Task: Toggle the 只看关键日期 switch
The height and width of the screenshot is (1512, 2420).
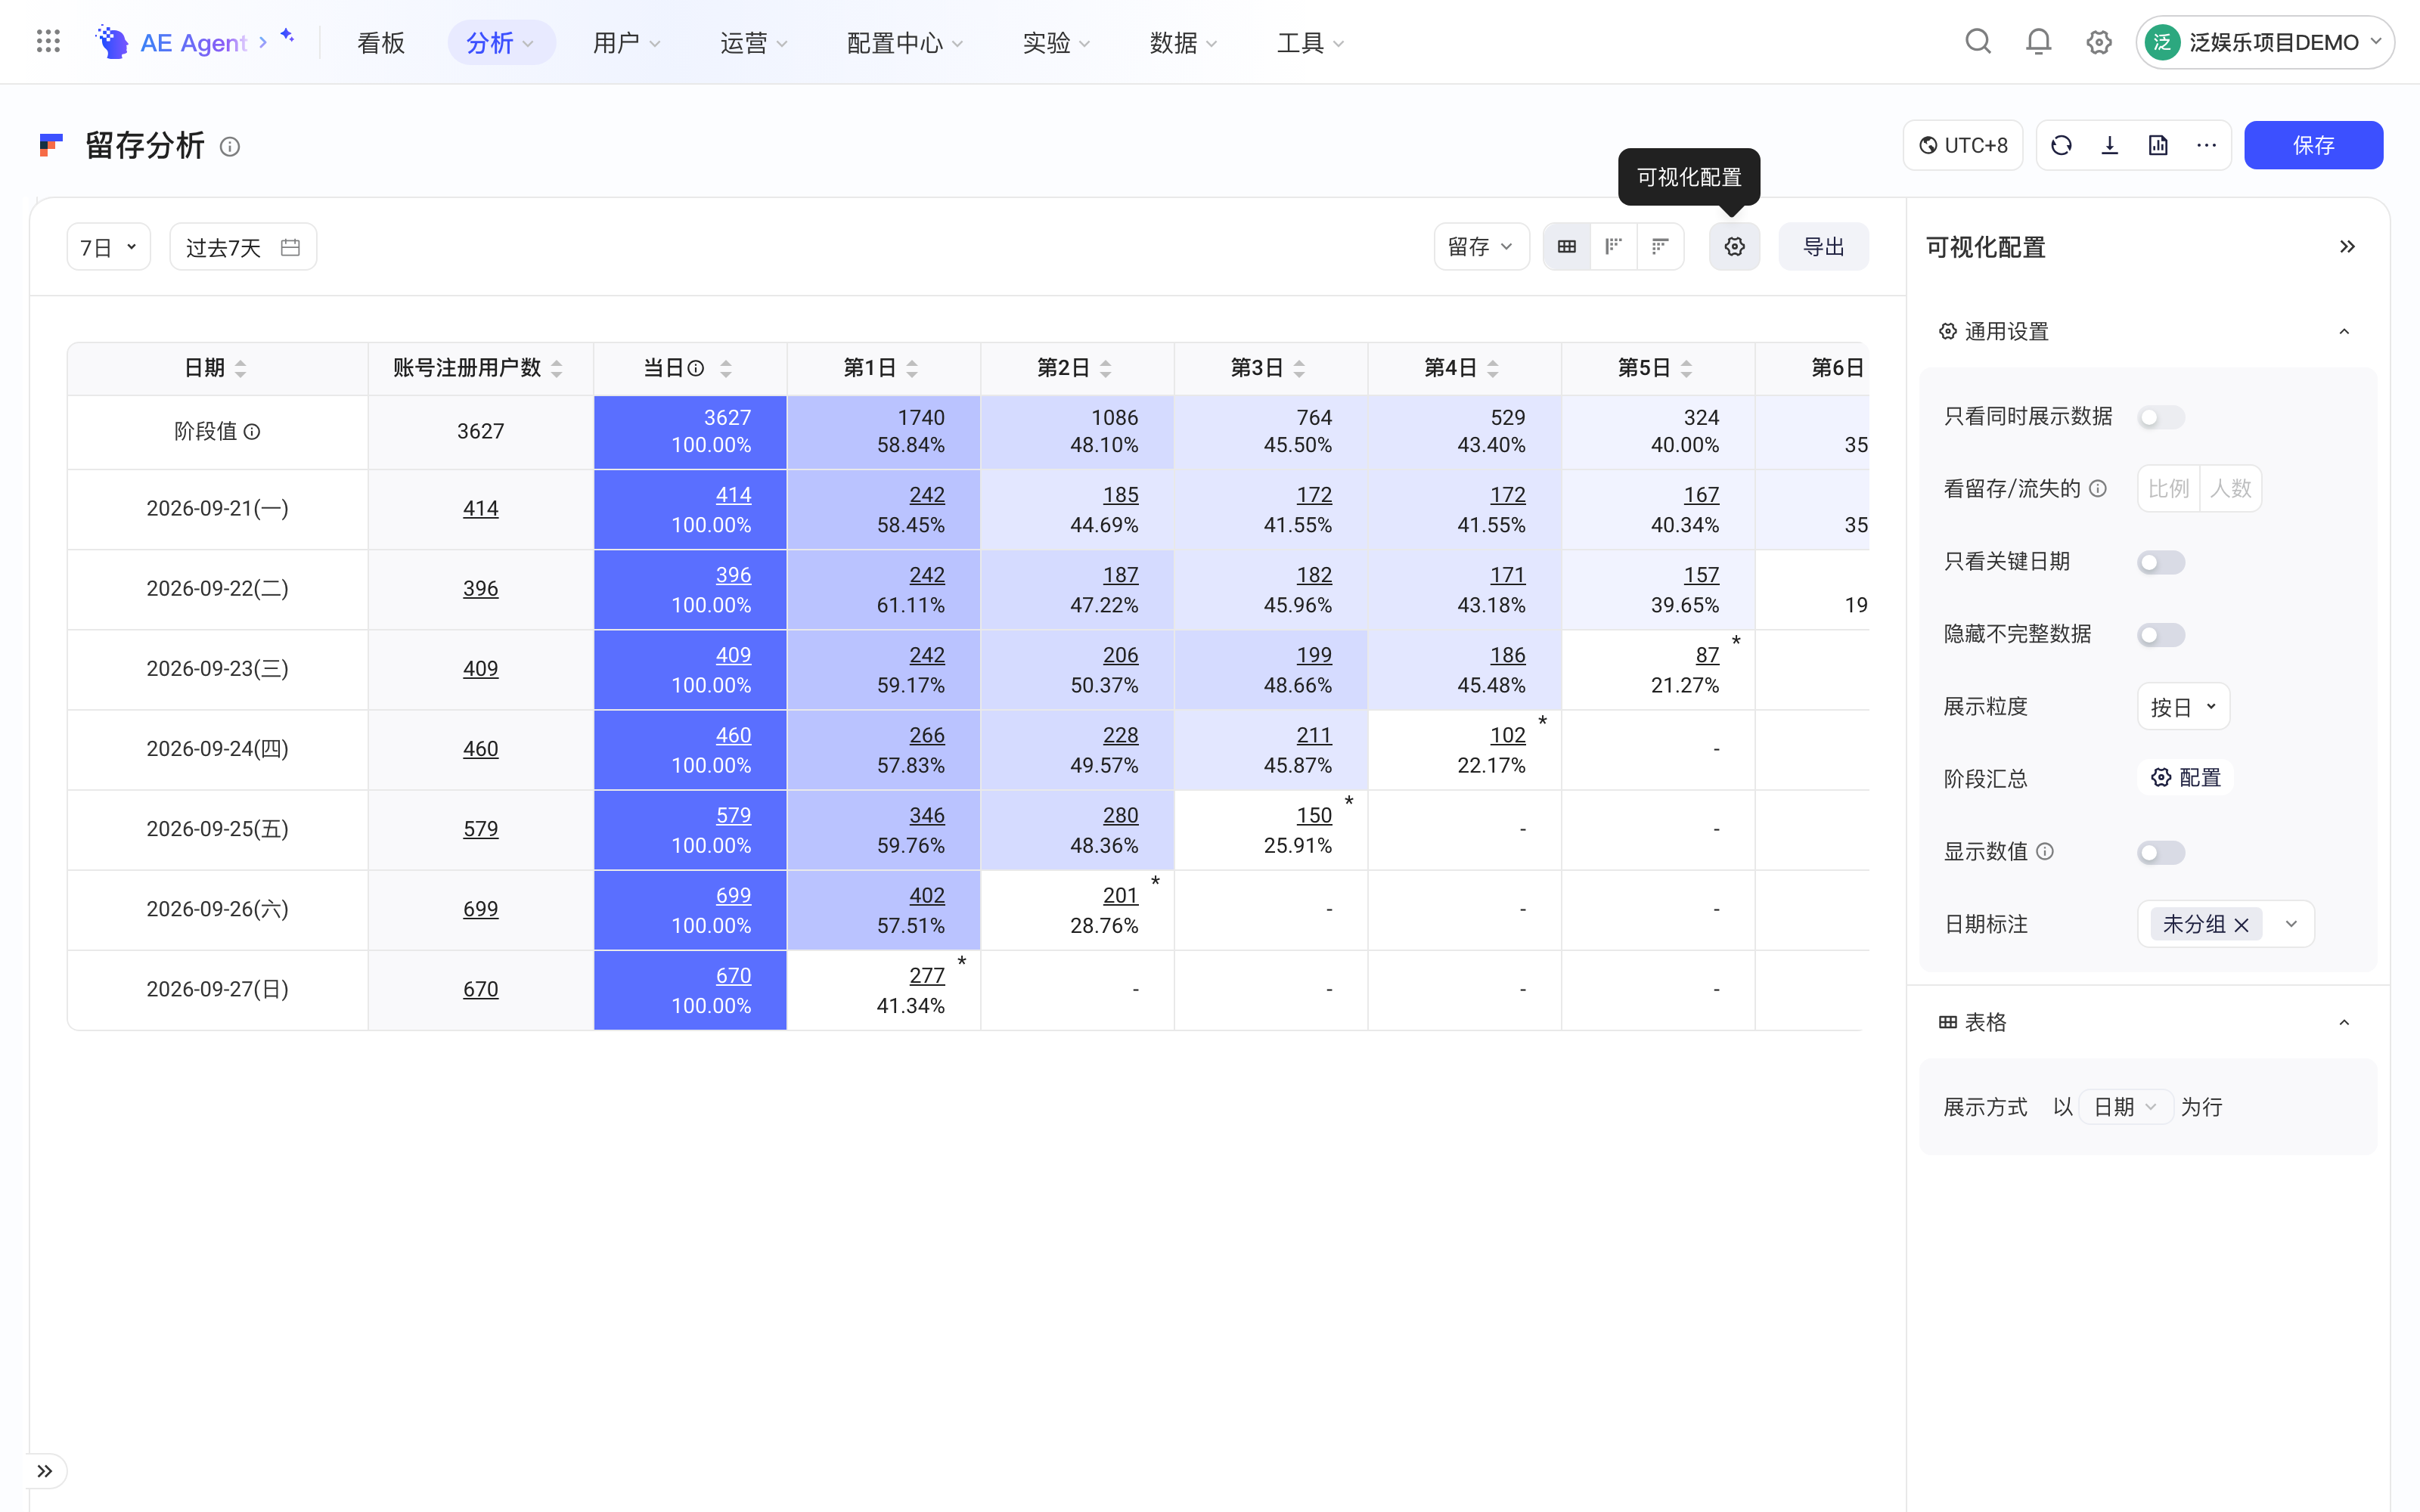Action: pos(2160,563)
